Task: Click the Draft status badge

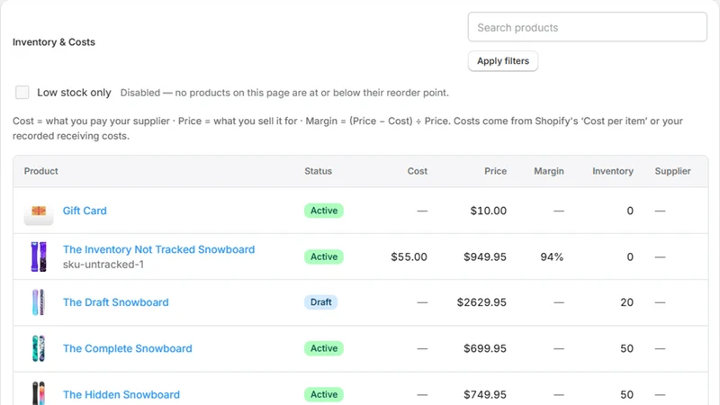Action: click(320, 302)
